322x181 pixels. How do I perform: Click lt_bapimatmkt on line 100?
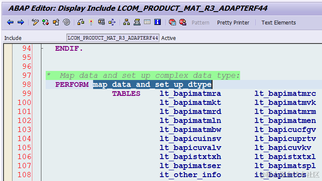pyautogui.click(x=191, y=103)
